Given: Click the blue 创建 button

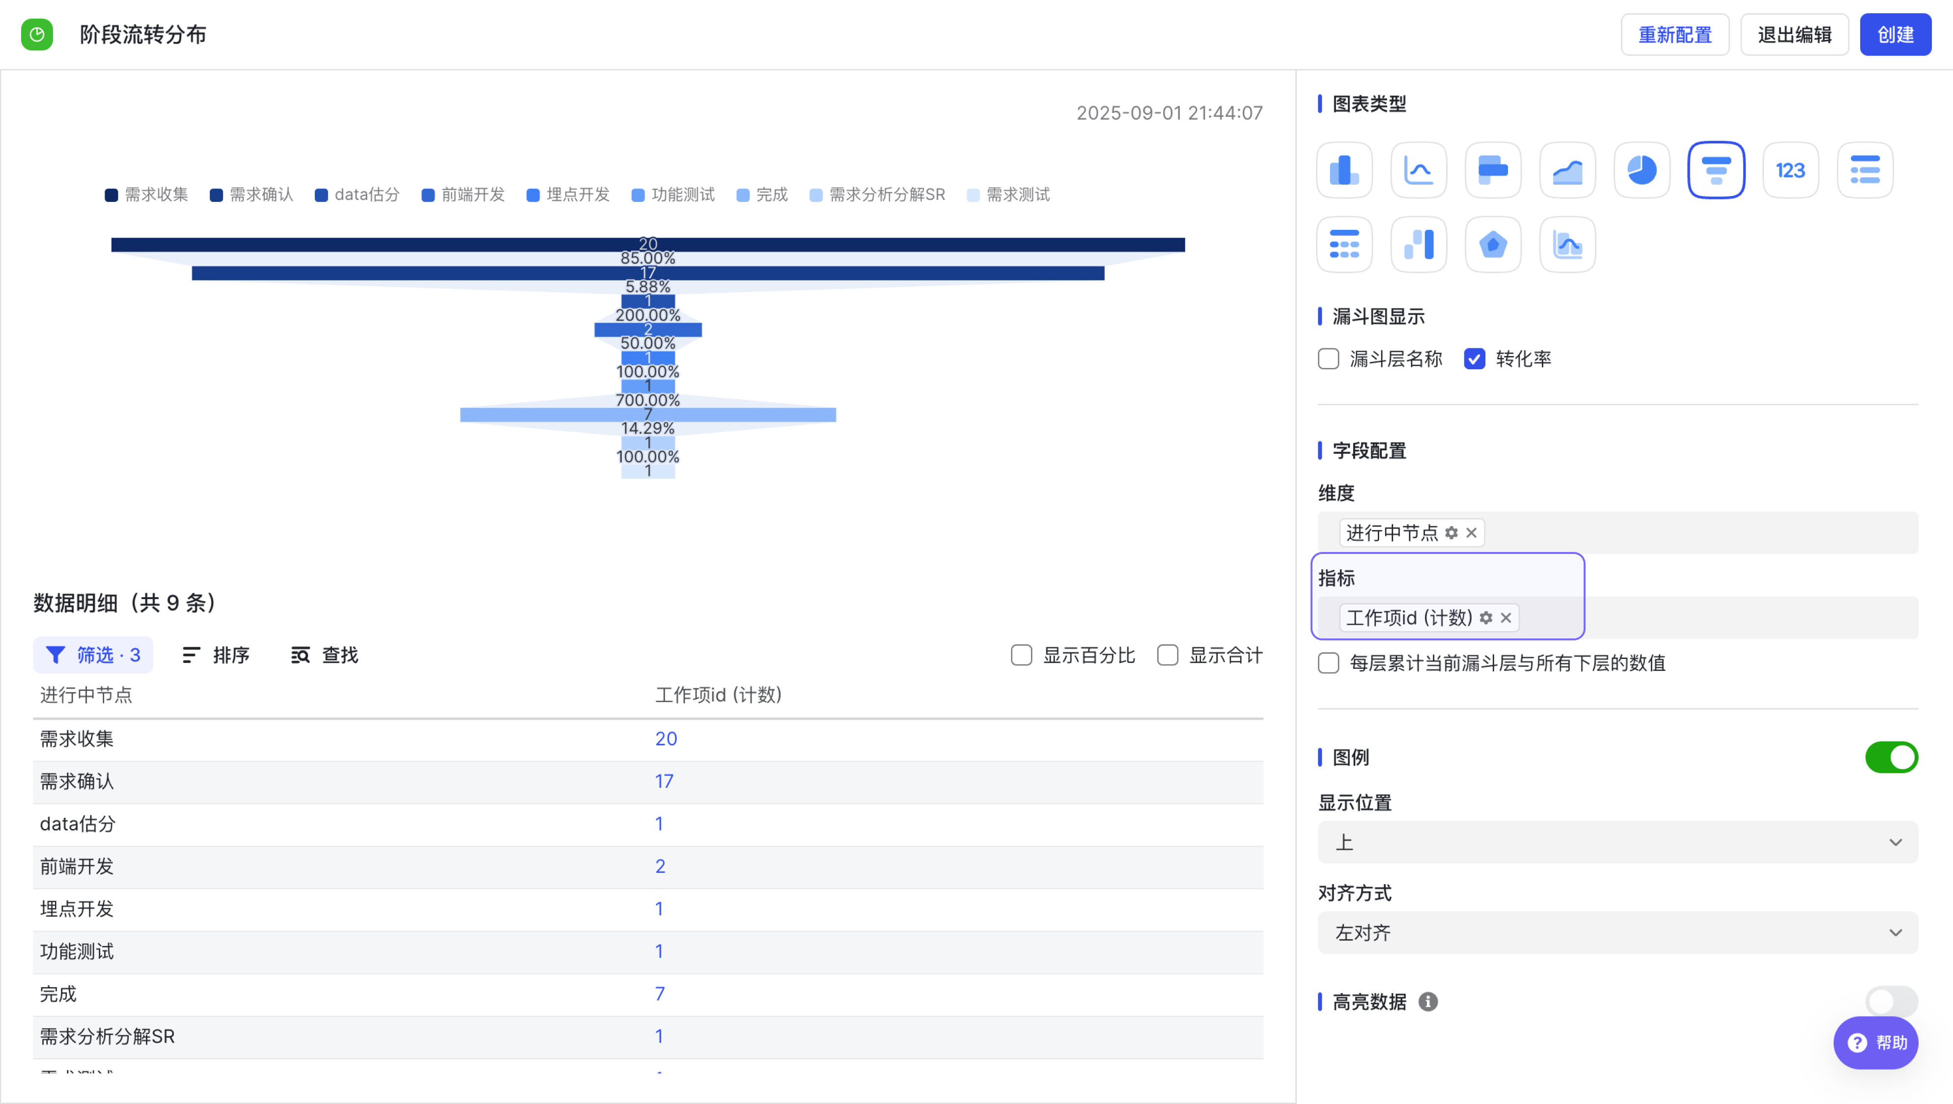Looking at the screenshot, I should tap(1896, 35).
